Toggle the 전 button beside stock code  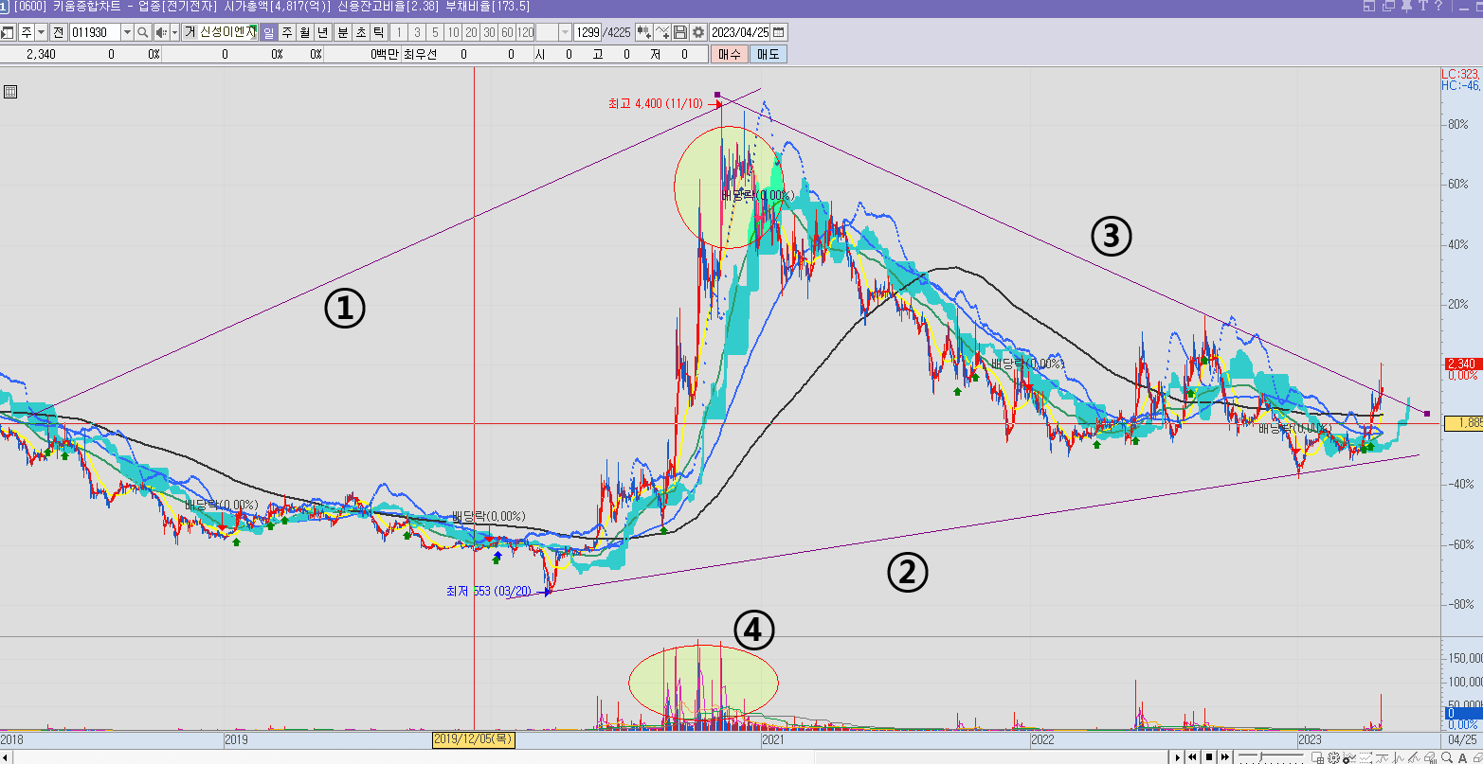59,32
